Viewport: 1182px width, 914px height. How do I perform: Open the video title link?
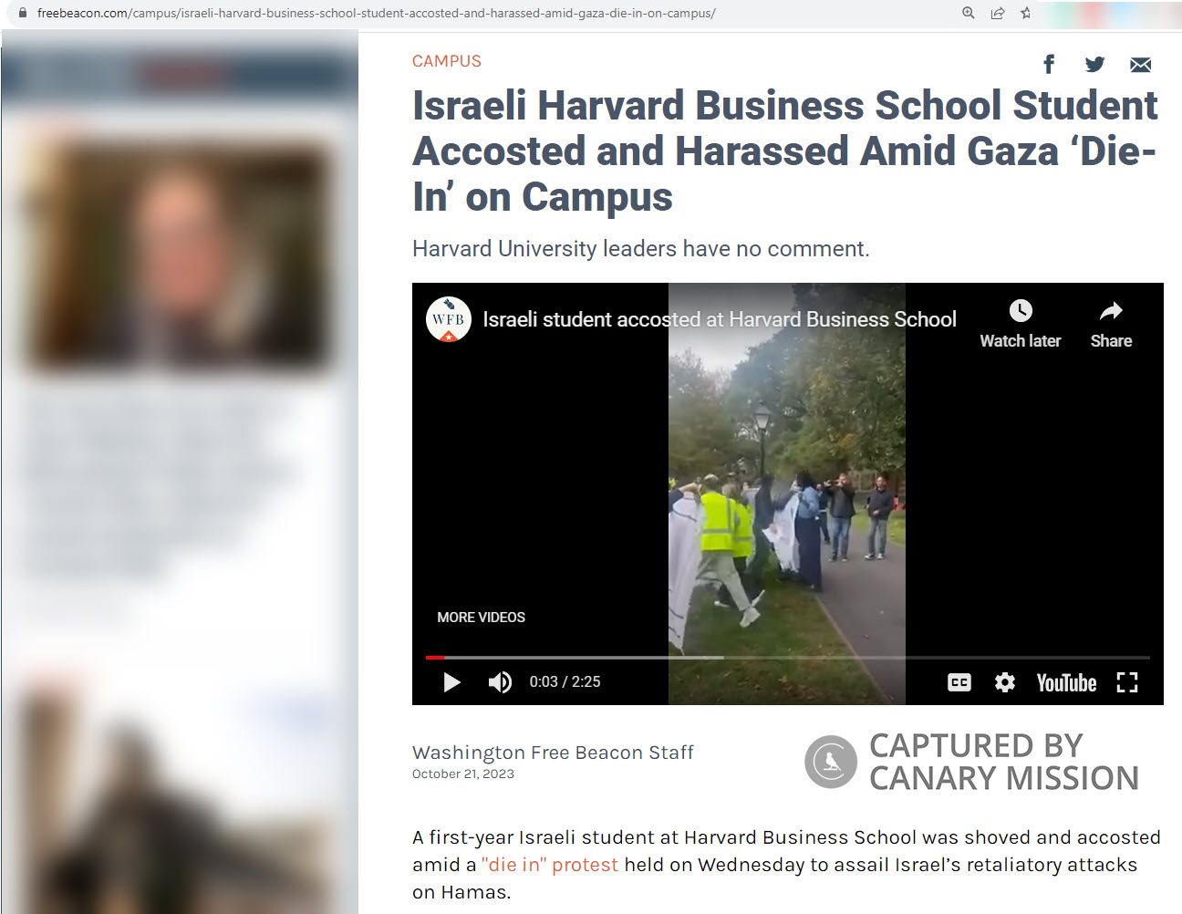click(720, 319)
